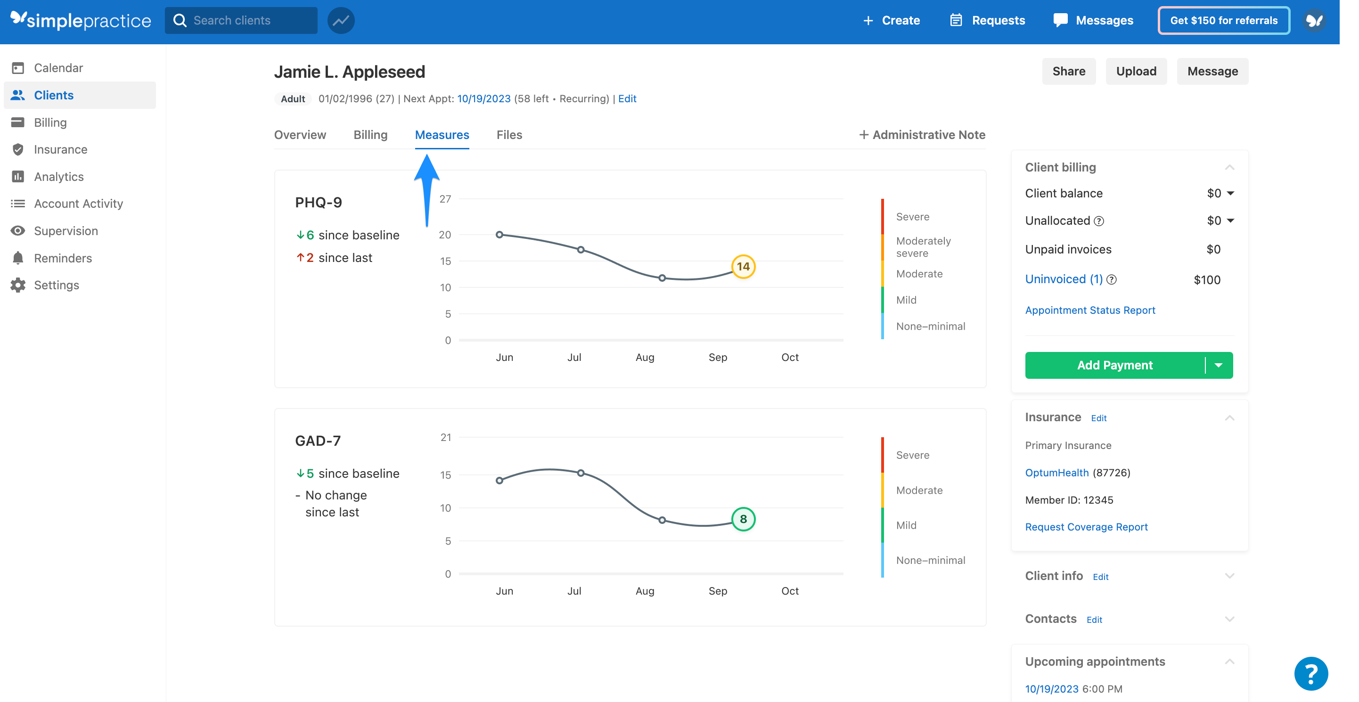
Task: Collapse the Client billing section
Action: pyautogui.click(x=1230, y=168)
